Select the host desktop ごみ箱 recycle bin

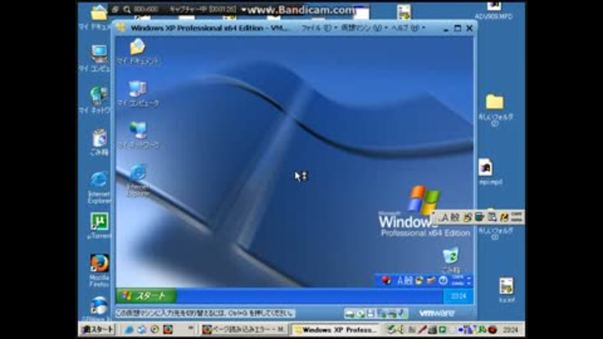(99, 143)
